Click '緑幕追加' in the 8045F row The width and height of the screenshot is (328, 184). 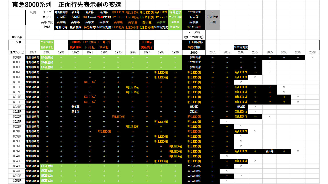coord(47,166)
